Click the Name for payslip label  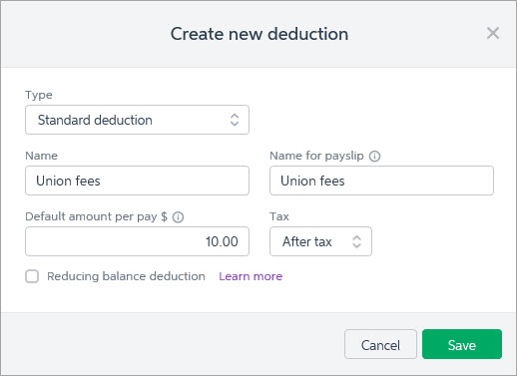coord(316,156)
